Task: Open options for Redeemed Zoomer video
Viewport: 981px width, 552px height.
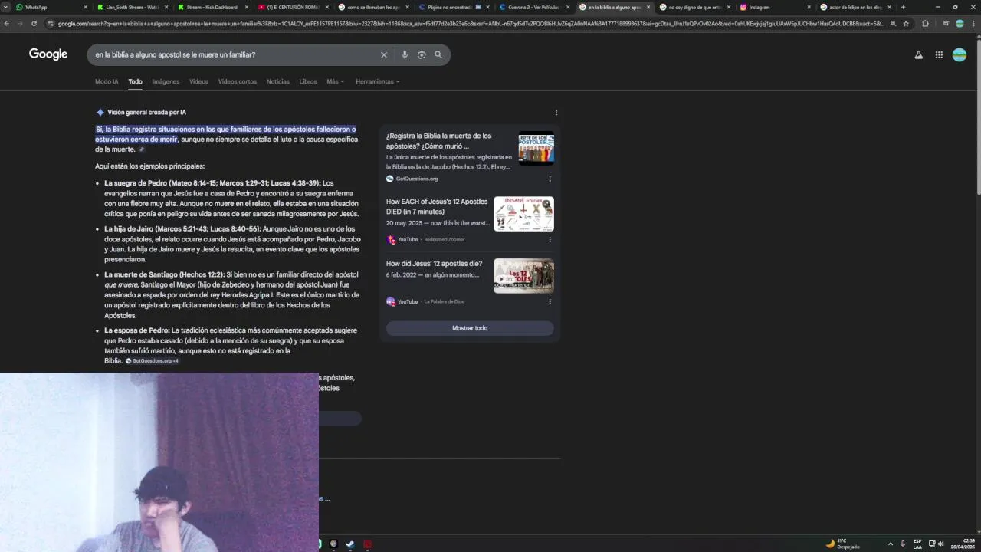Action: [550, 239]
